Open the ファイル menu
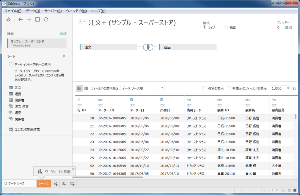This screenshot has width=300, height=195. 13,11
